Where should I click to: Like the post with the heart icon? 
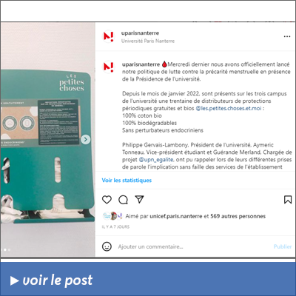point(107,200)
